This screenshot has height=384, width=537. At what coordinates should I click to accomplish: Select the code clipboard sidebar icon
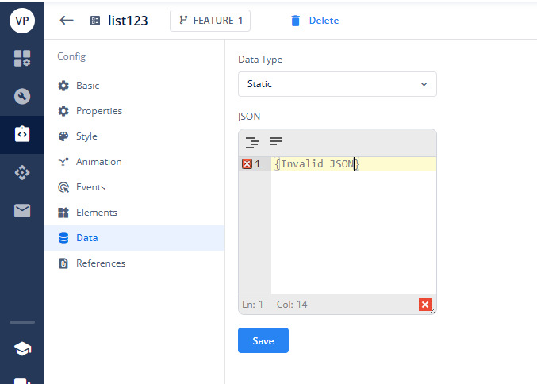point(22,134)
